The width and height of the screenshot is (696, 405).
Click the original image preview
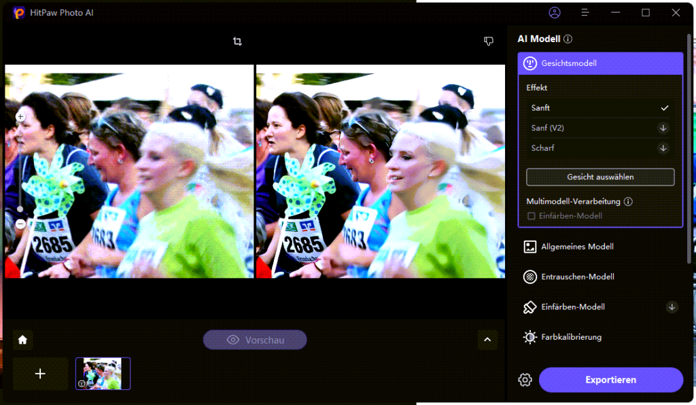click(129, 172)
